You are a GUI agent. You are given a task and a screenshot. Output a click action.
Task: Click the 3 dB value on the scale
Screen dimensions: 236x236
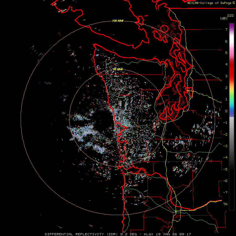[x=226, y=76]
